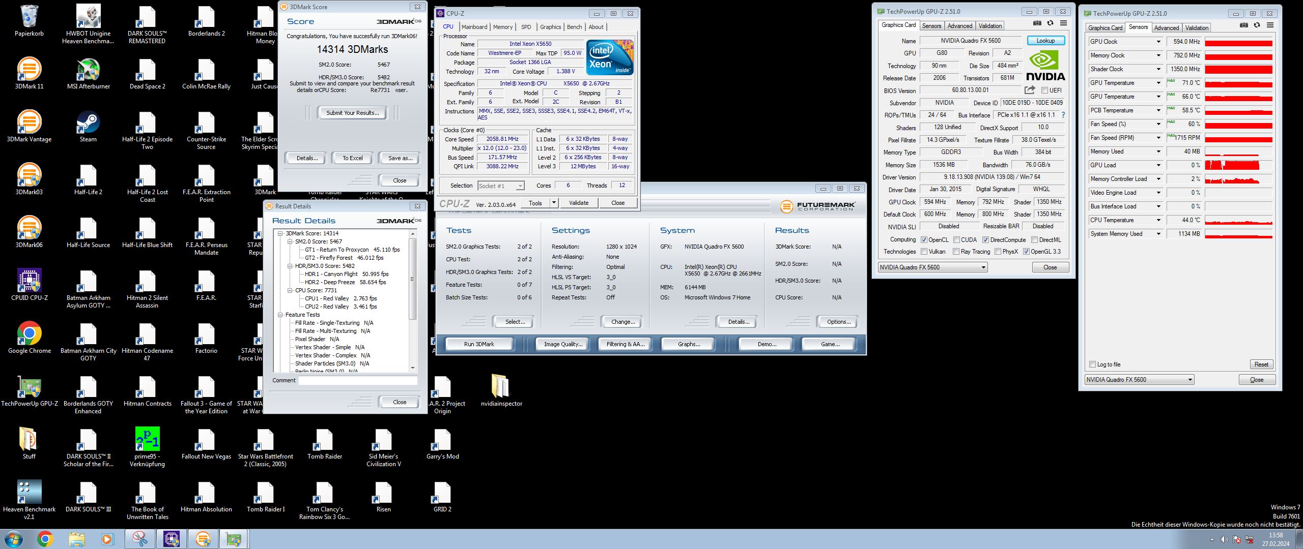Toggle the UEFI checkbox in GPU-Z
This screenshot has height=549, width=1303.
pos(1045,90)
